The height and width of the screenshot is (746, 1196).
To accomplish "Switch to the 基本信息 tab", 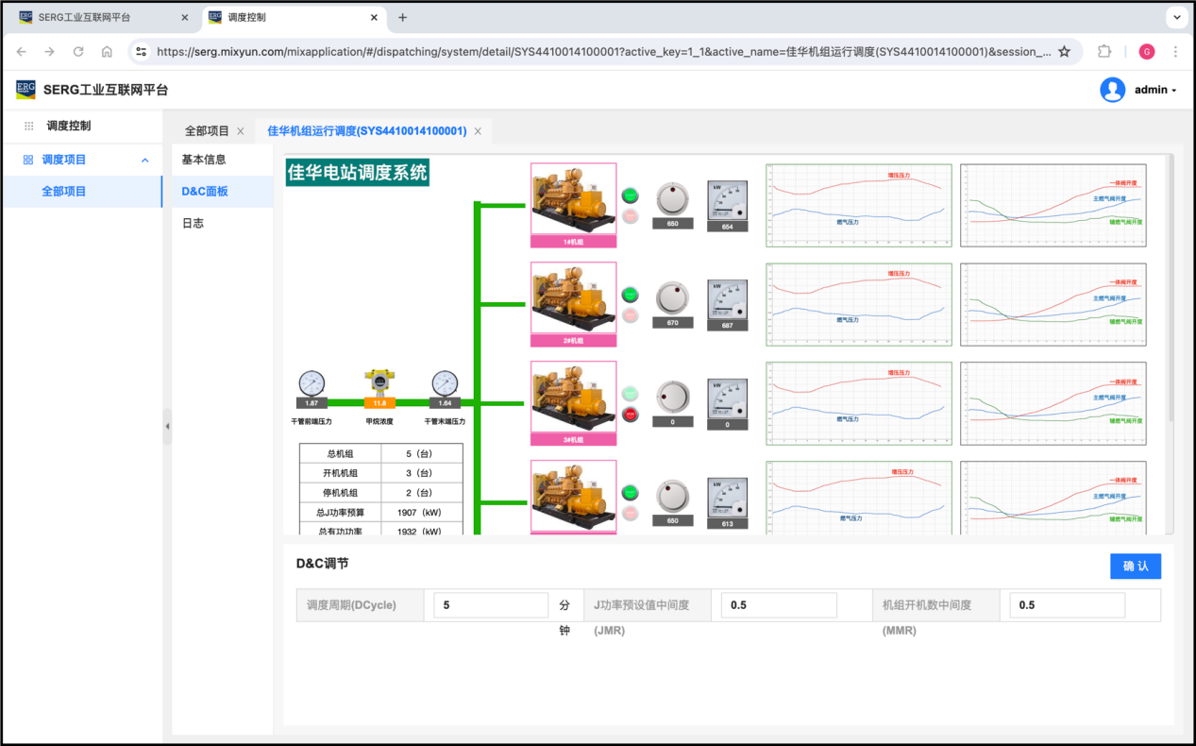I will pos(204,160).
